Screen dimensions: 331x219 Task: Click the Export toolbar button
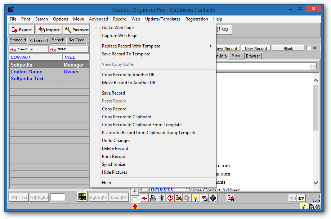22,30
